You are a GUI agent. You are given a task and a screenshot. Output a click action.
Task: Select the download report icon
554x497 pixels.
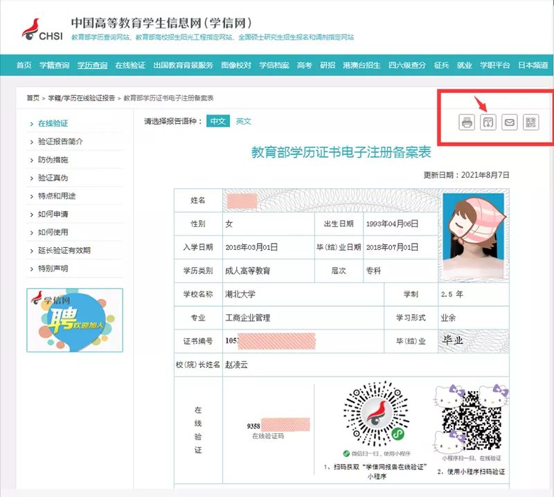488,122
